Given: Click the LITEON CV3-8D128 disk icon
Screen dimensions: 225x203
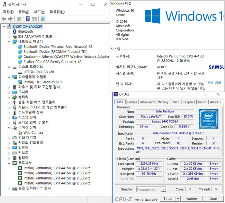Looking at the screenshot, I should tap(20, 72).
